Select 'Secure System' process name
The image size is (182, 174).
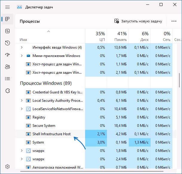(x=44, y=126)
